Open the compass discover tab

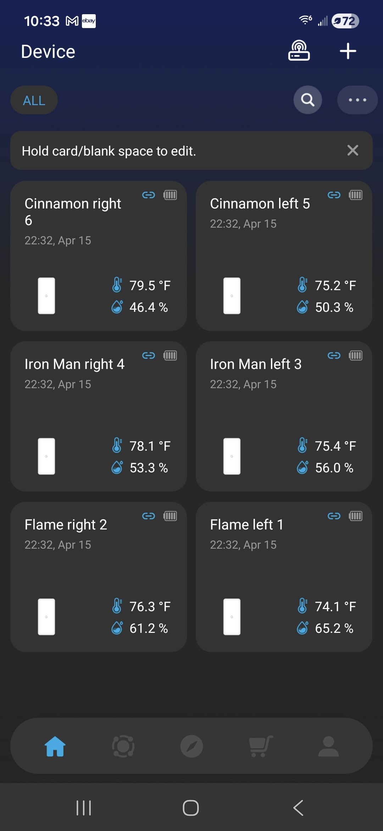click(x=191, y=746)
